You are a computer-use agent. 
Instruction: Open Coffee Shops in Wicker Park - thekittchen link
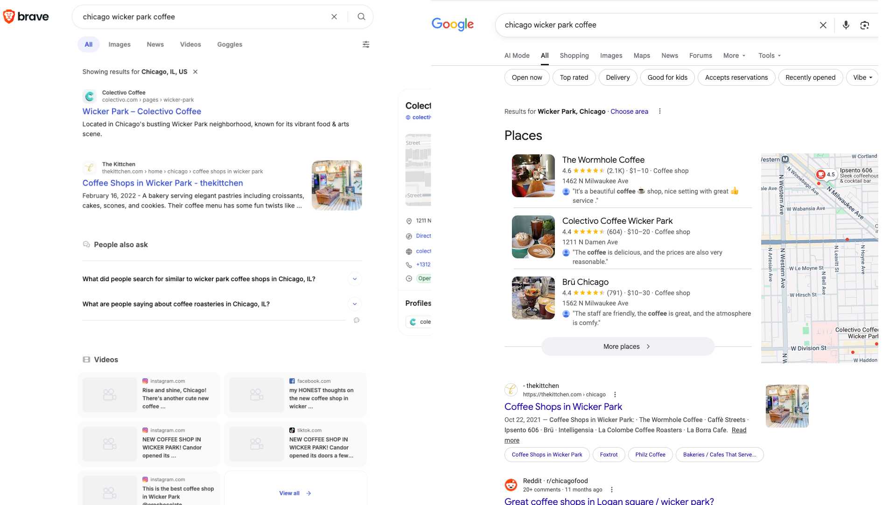[x=163, y=183]
